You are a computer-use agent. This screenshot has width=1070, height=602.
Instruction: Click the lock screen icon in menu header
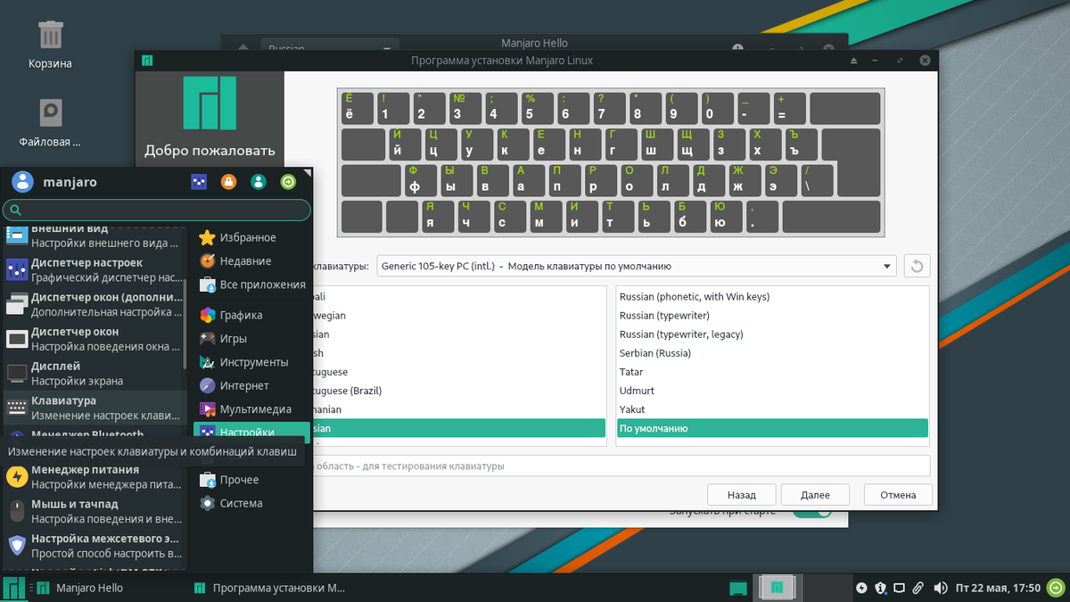(x=228, y=182)
